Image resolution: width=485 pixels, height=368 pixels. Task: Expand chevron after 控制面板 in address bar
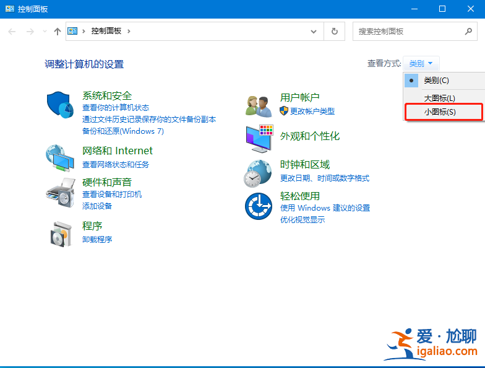click(129, 31)
